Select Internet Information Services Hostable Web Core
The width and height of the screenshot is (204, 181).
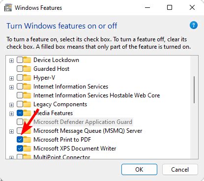(x=97, y=95)
